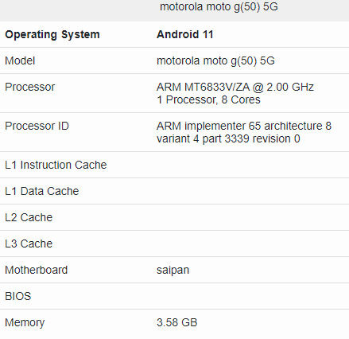Click the 'Model' row label
Image resolution: width=349 pixels, height=339 pixels.
(20, 60)
